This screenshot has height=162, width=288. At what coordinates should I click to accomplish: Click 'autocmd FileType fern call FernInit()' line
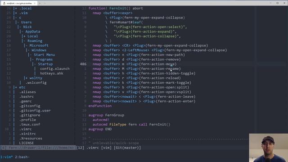coord(131,124)
